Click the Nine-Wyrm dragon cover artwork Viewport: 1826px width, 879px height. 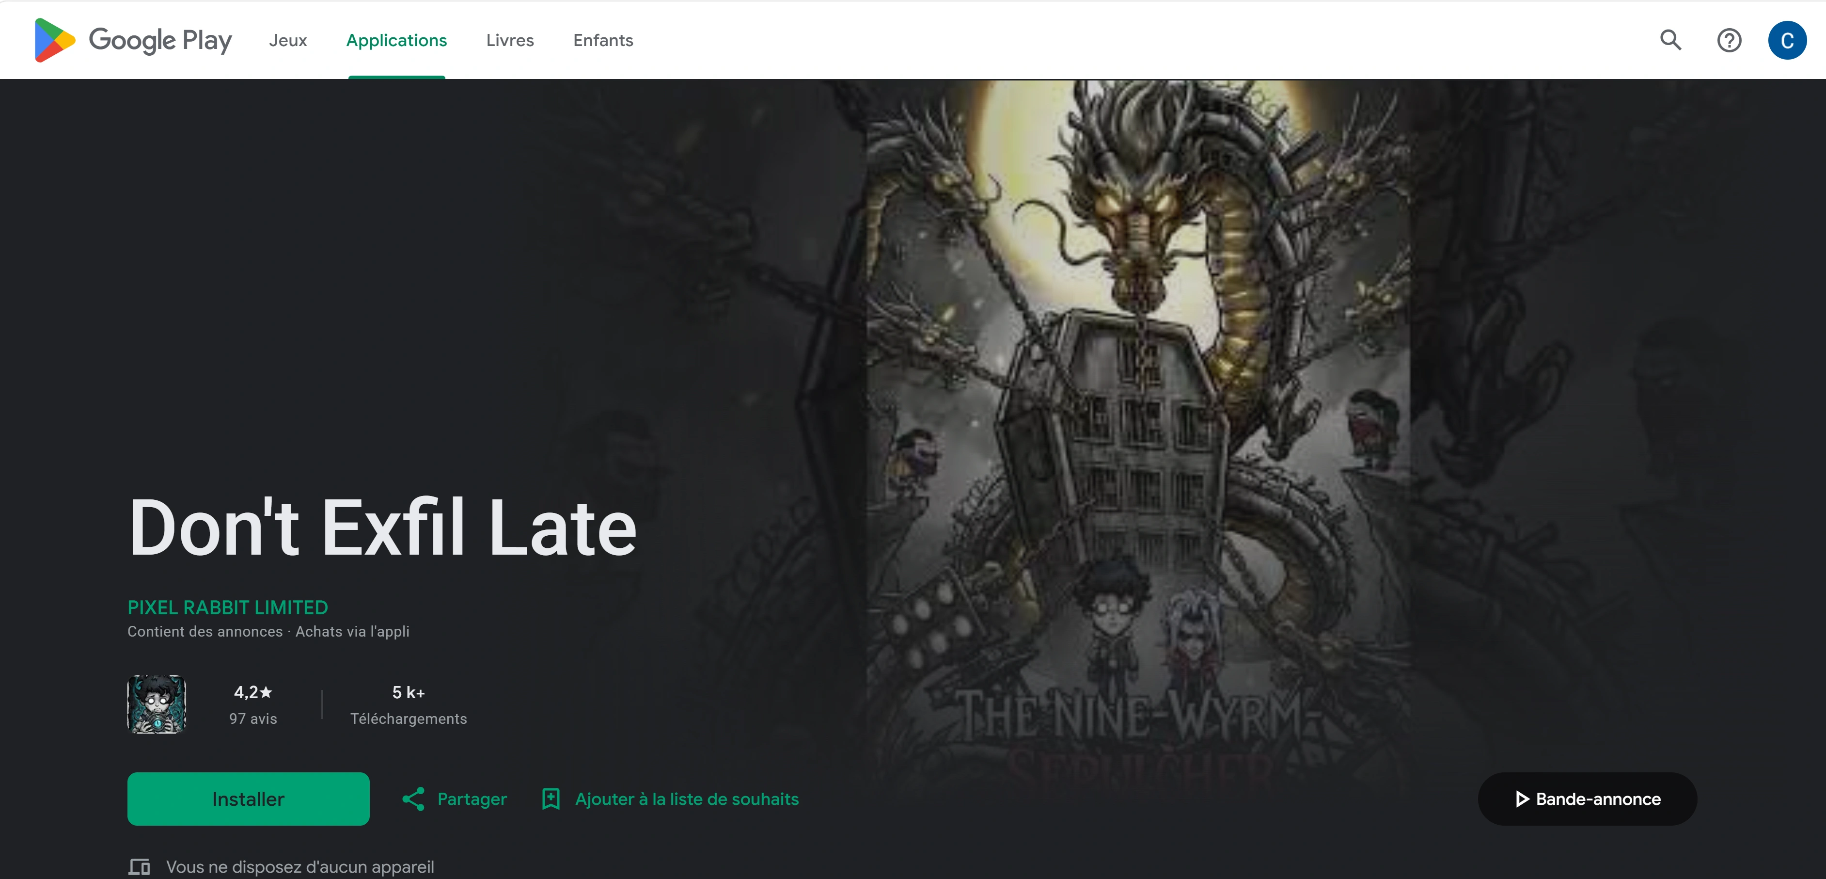[1138, 440]
